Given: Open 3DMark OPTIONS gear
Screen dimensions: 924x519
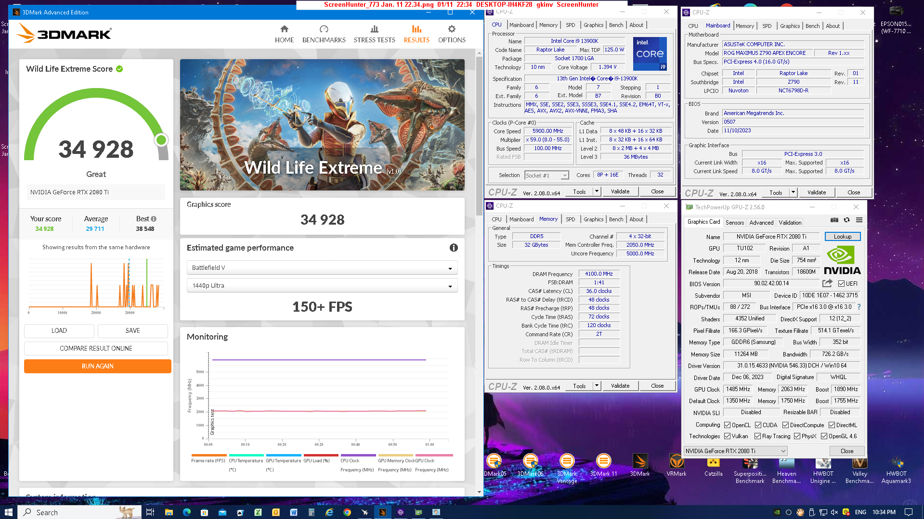Looking at the screenshot, I should point(452,34).
